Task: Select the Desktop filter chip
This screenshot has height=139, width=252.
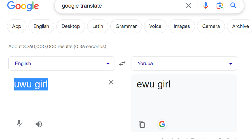Action: pyautogui.click(x=71, y=26)
